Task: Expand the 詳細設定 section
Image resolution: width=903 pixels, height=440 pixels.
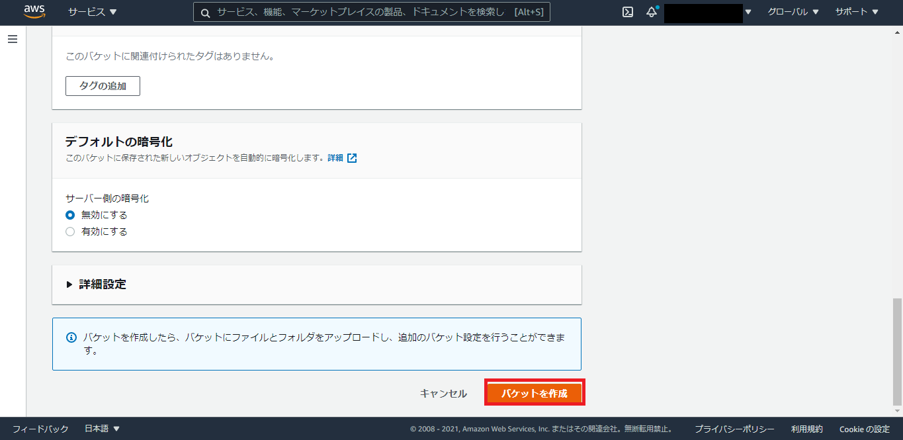Action: 97,285
